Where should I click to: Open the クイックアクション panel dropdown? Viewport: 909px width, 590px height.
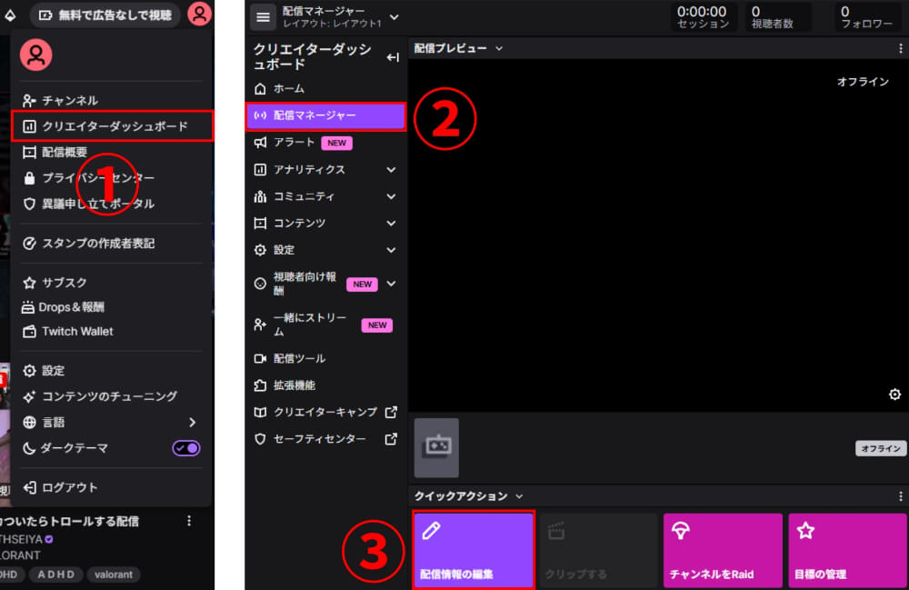519,496
